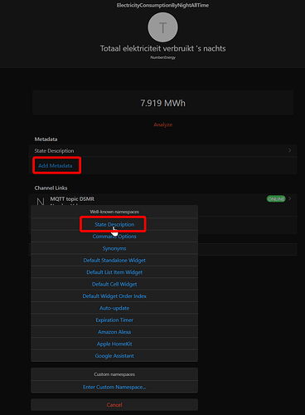Click the Channel Links section heading
Viewport: 305px width, 415px height.
(51, 188)
